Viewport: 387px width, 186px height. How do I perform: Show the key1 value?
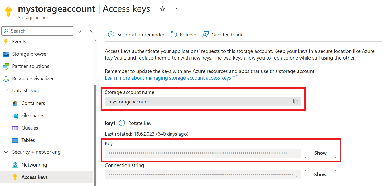point(320,153)
